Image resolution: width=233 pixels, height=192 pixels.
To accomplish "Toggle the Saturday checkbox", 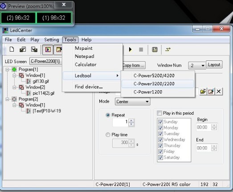I will coord(160,157).
